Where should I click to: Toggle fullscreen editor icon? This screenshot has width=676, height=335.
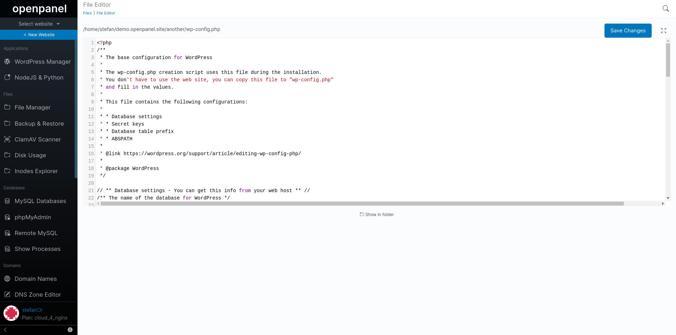[664, 31]
